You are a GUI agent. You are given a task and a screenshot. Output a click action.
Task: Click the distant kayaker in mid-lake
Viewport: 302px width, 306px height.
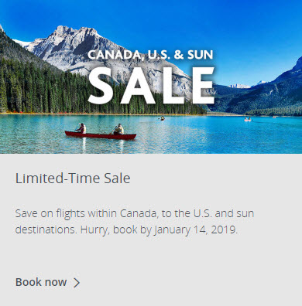tap(162, 118)
